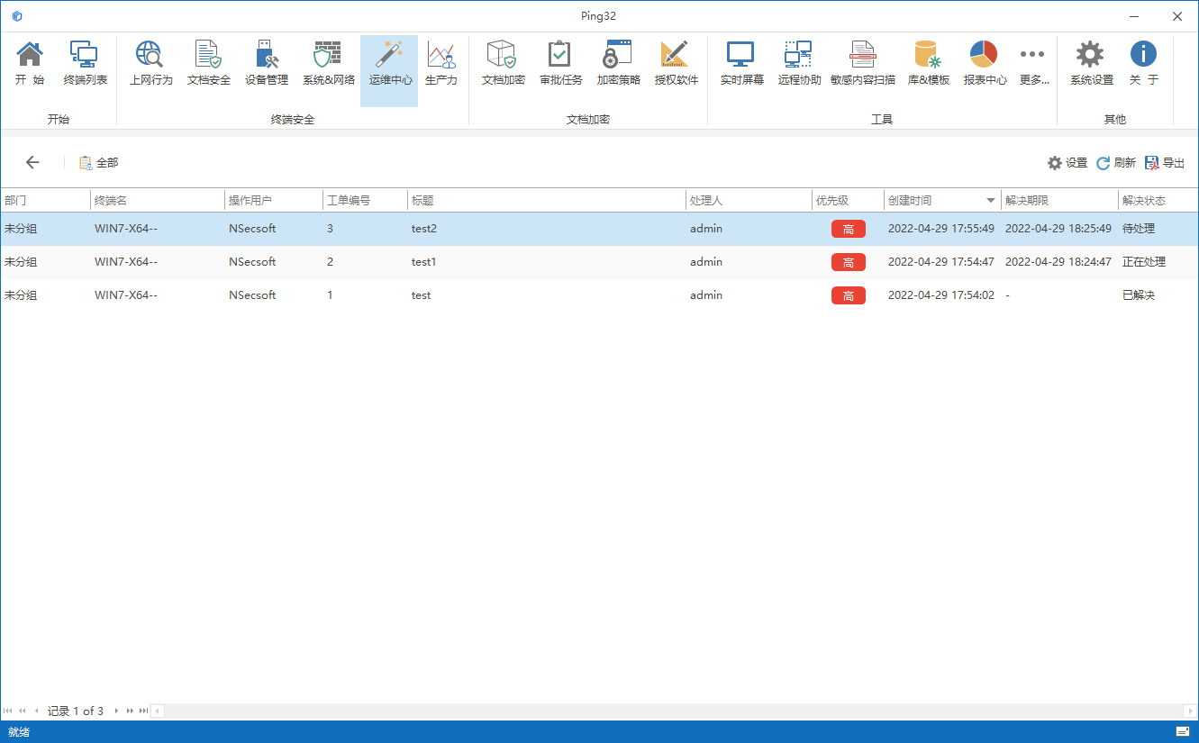Open 库&模板 library and templates
The height and width of the screenshot is (743, 1199).
pyautogui.click(x=928, y=63)
